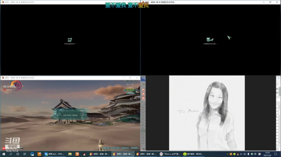281x157 pixels.
Task: Open the orange app icon beside File Explorer
Action: click(x=77, y=154)
